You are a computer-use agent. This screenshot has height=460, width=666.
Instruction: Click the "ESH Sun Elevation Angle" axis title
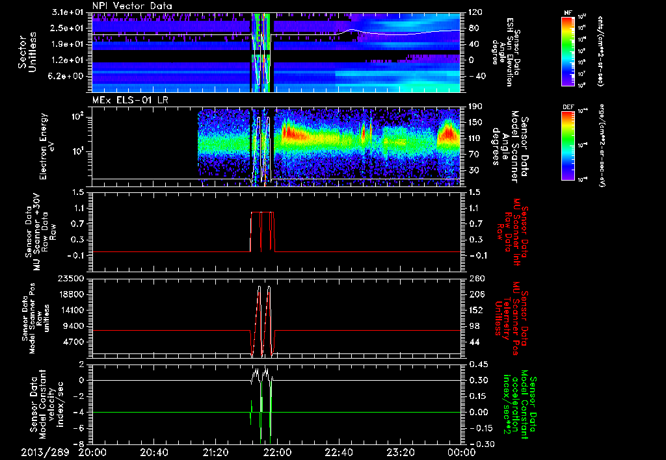tap(505, 52)
